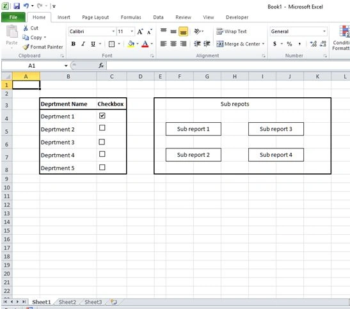Screen dimensions: 350x309
Task: Click the Sub report 1 button
Action: point(193,129)
